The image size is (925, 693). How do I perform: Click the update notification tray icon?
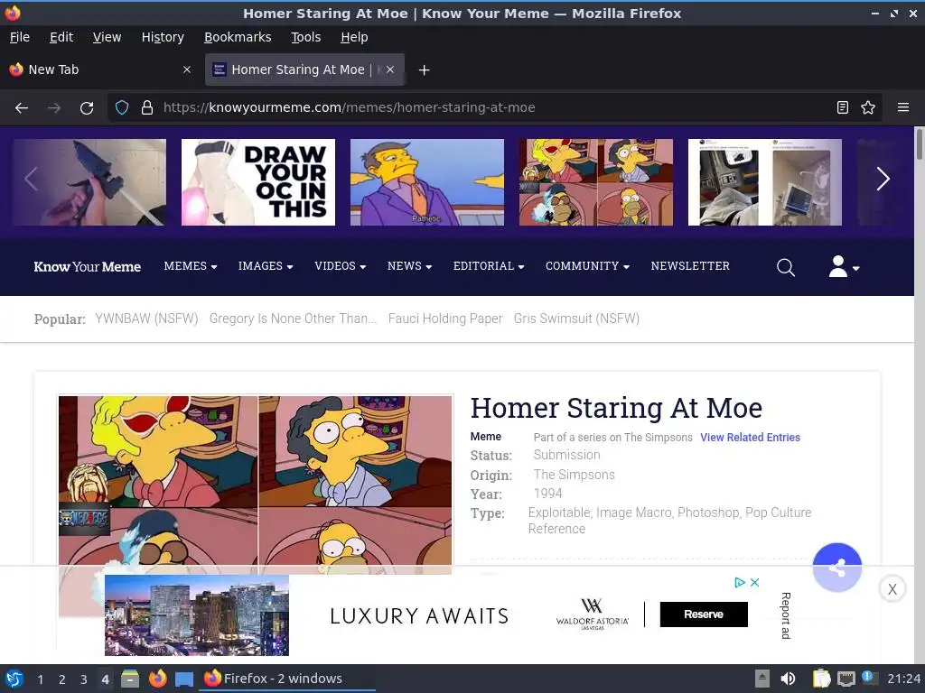[x=869, y=678]
